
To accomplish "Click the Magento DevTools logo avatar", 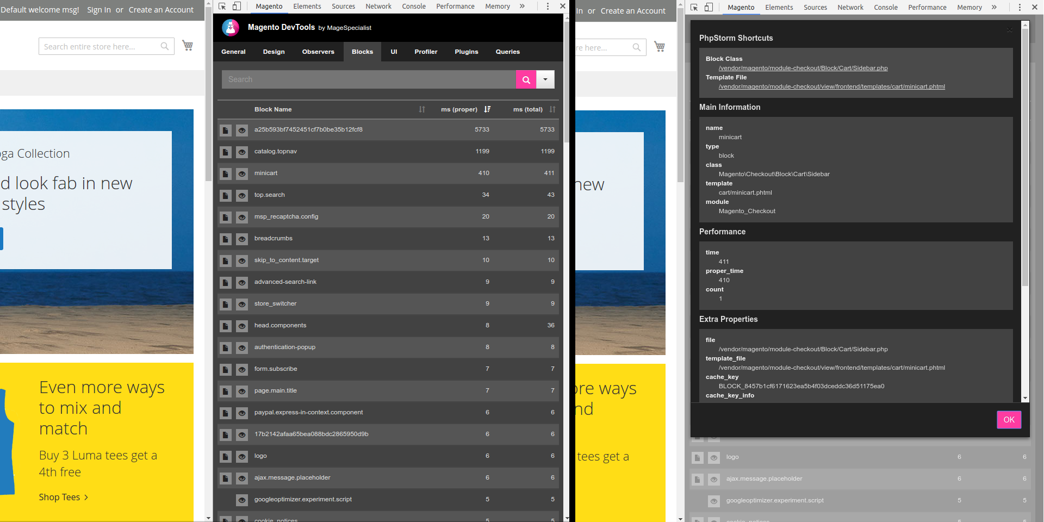I will [231, 27].
